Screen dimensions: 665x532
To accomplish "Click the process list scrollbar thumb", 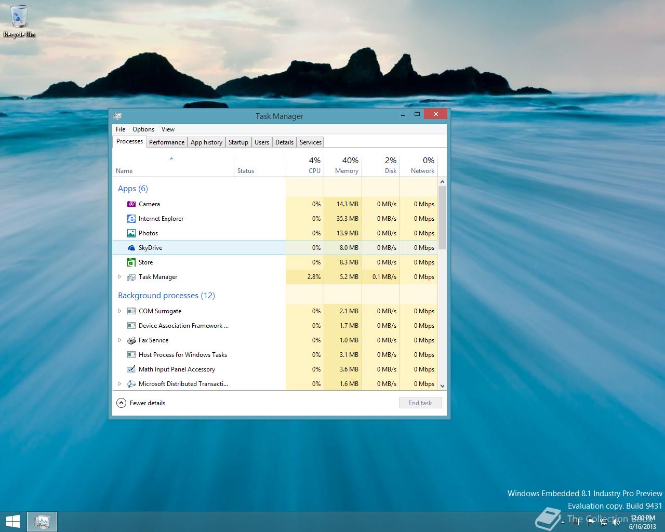I will point(442,218).
